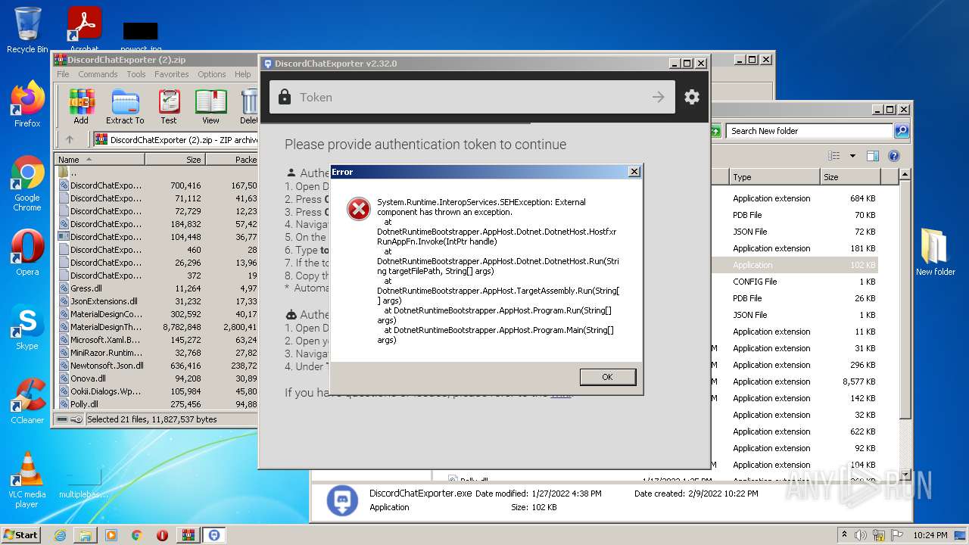This screenshot has height=545, width=969.
Task: Switch to WinRAR taskbar button
Action: [x=189, y=535]
